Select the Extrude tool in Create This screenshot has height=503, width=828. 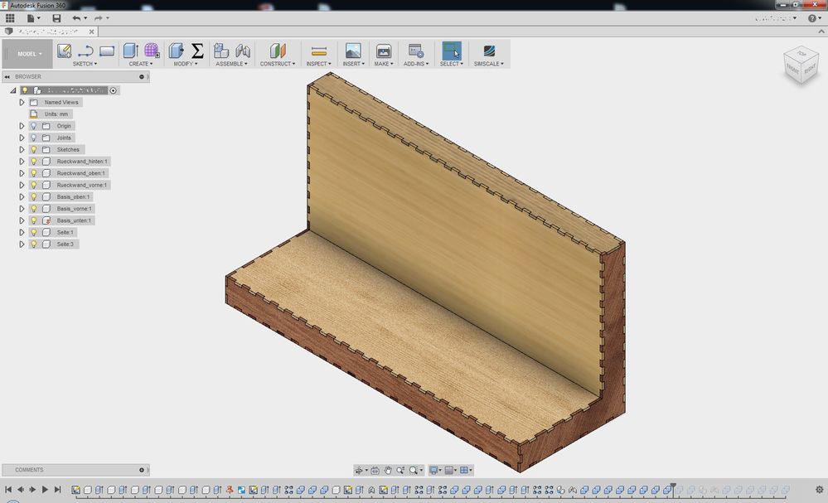pos(130,51)
